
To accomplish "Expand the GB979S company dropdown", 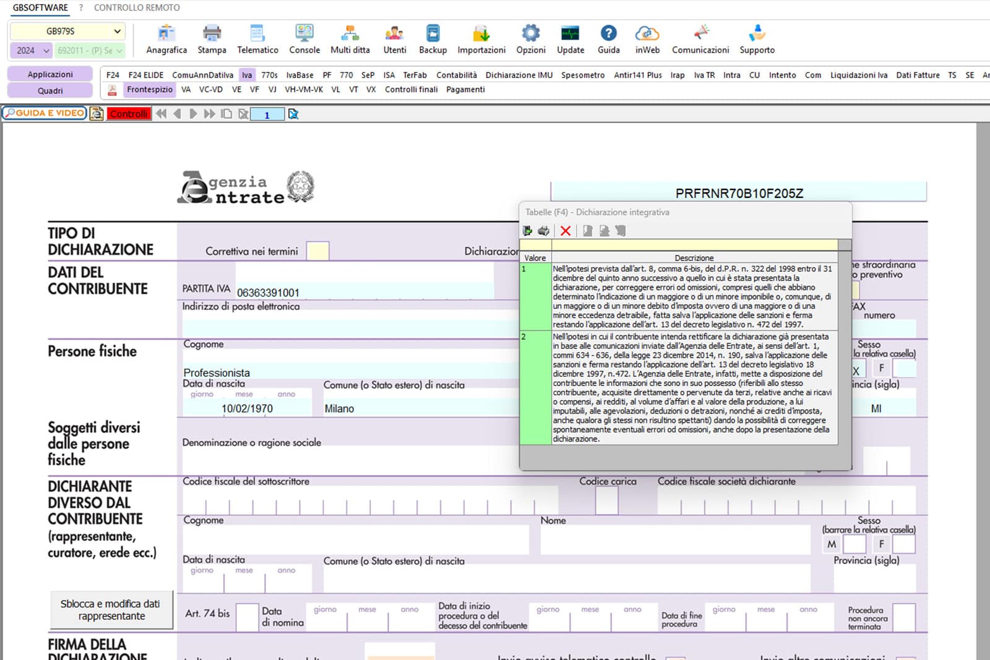I will pos(68,31).
